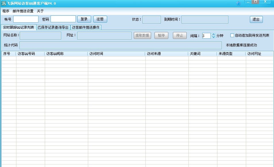Viewport: 274px width, 167px height.
Task: Open the 程序 menu
Action: click(6, 11)
